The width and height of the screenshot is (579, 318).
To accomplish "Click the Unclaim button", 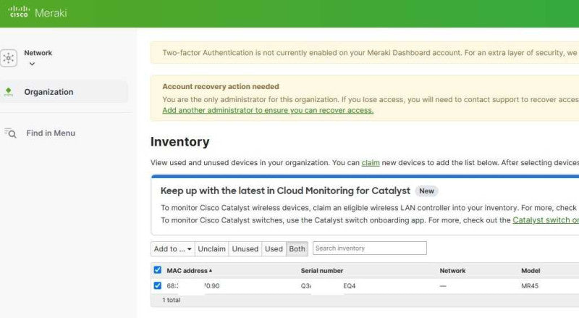I will [x=211, y=249].
